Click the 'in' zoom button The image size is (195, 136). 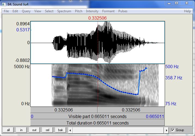click(x=21, y=130)
